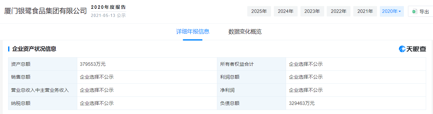433x114 pixels.
Task: Switch to the 2023年 annual report
Action: click(312, 11)
